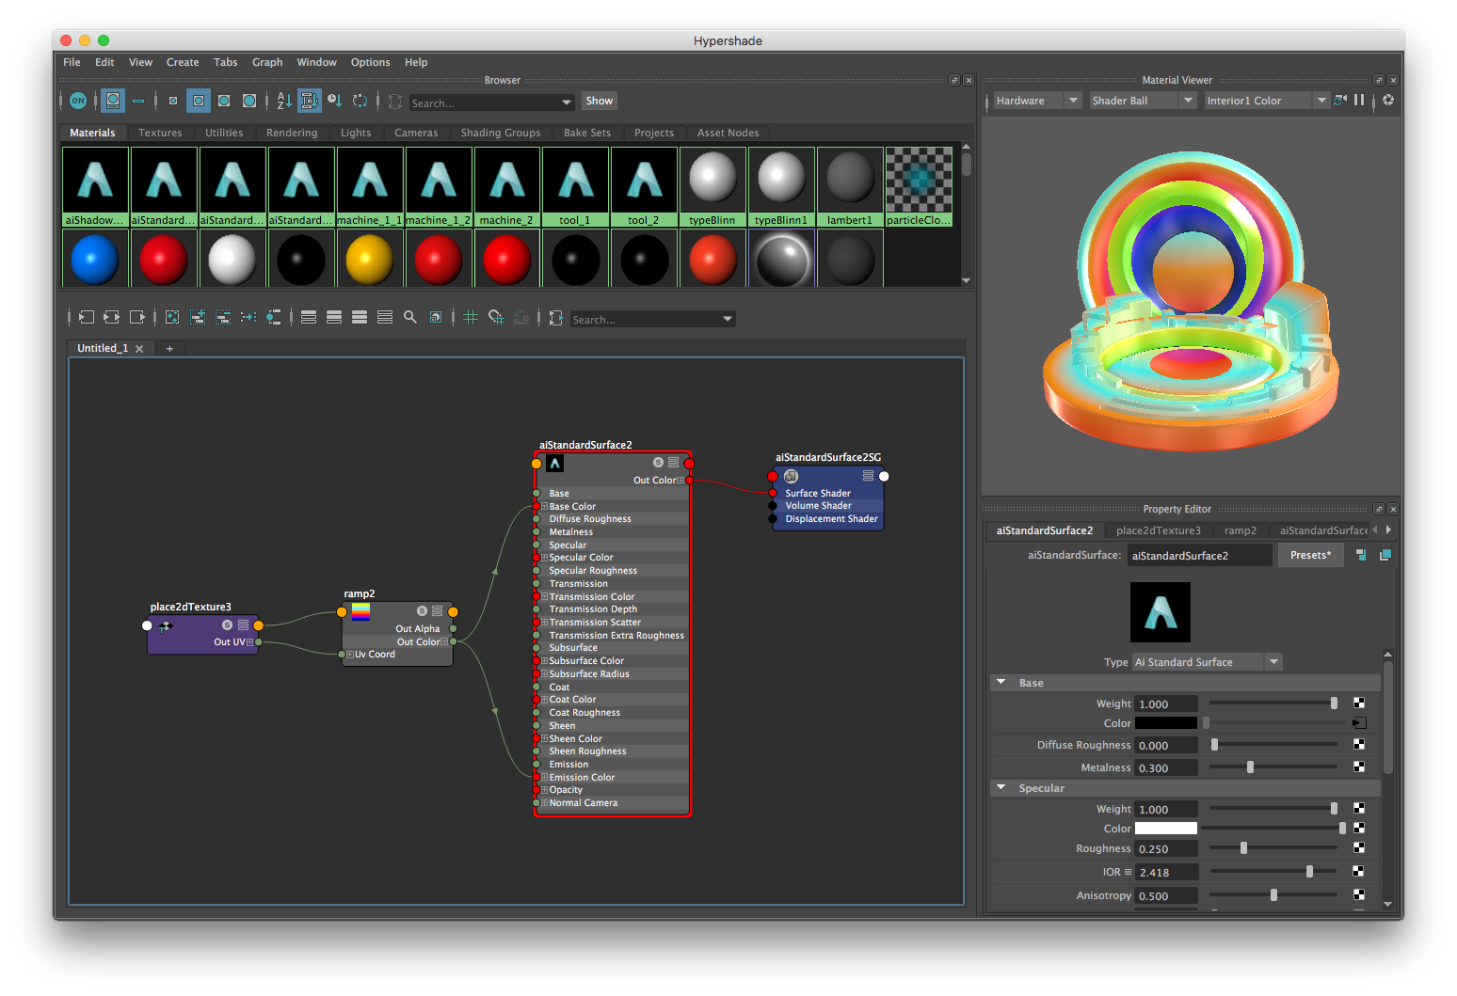Image resolution: width=1457 pixels, height=996 pixels.
Task: Click the Presets button
Action: coord(1310,555)
